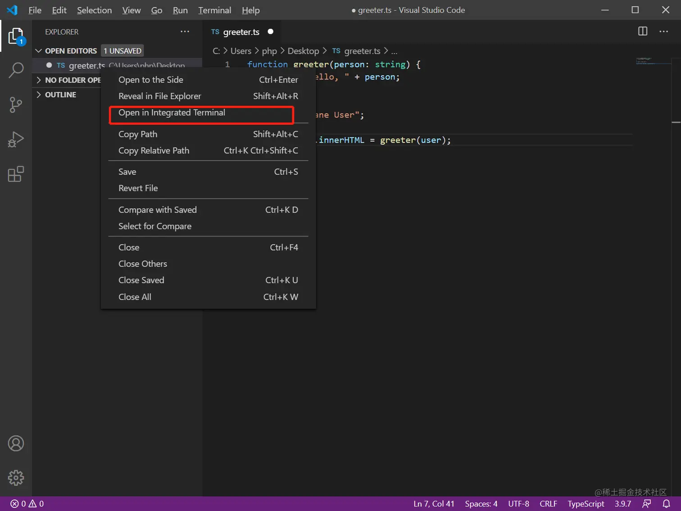Click the VS Code logo icon
The height and width of the screenshot is (511, 681).
pyautogui.click(x=12, y=10)
